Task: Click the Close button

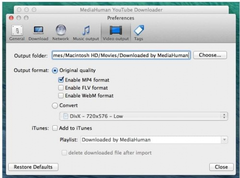Action: (x=221, y=167)
